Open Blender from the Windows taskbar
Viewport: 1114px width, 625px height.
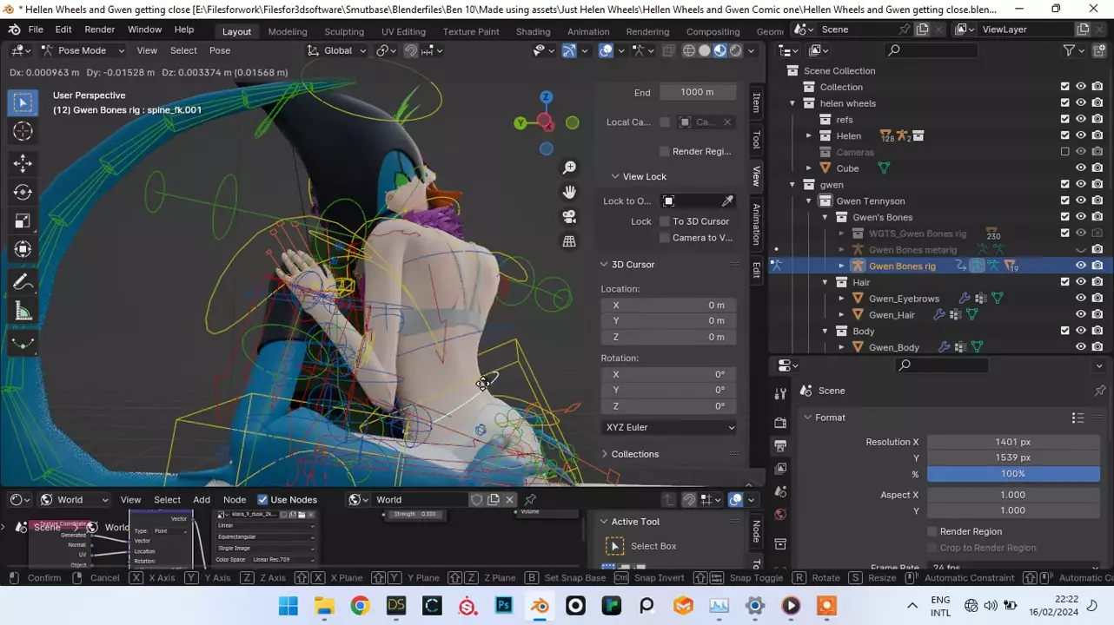(x=540, y=606)
